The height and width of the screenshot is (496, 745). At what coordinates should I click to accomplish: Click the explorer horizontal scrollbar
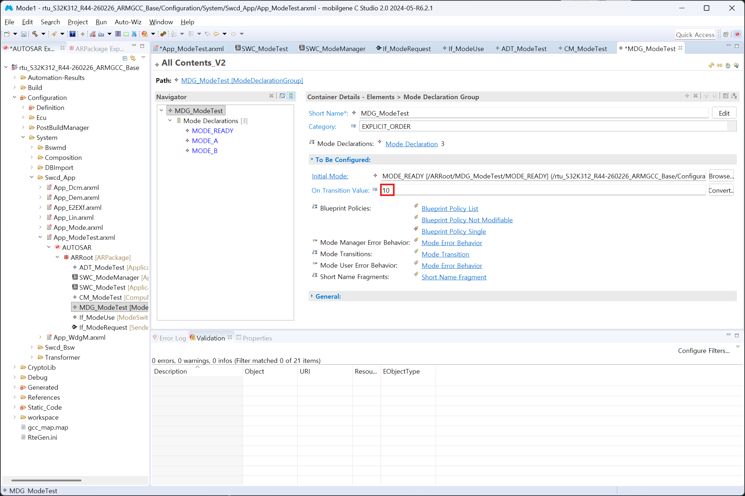click(x=46, y=480)
